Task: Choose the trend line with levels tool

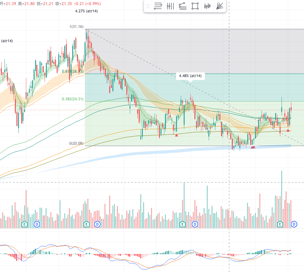Action: pyautogui.click(x=183, y=6)
